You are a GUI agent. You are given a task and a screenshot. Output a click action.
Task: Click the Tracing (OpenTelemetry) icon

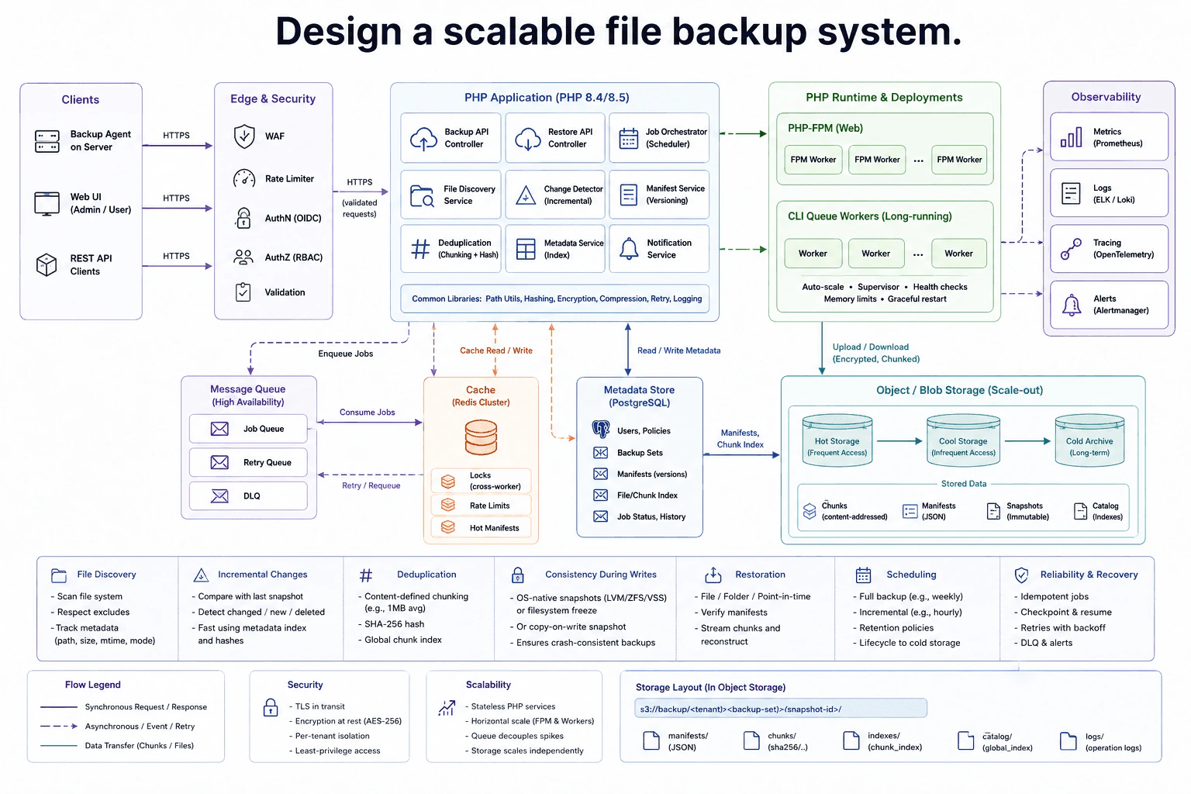pos(1071,249)
